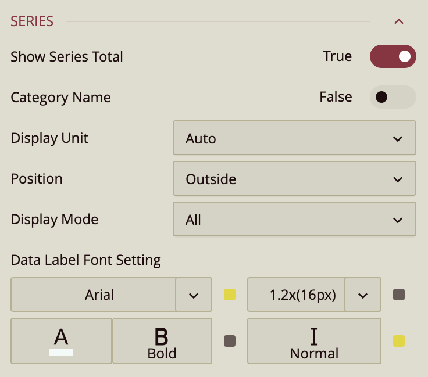
Task: Open the Display Mode dropdown
Action: (294, 220)
